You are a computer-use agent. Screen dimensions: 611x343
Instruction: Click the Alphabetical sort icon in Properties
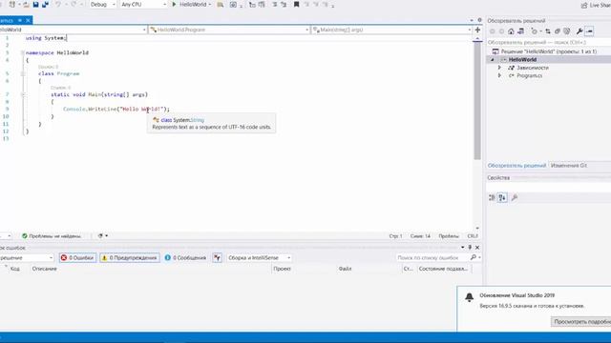click(x=503, y=198)
